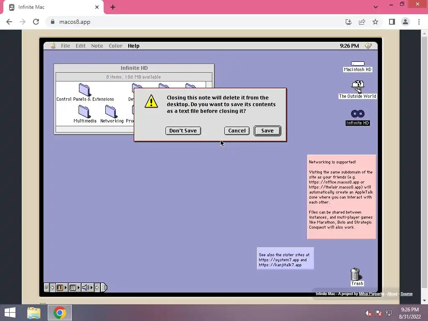This screenshot has width=428, height=321.
Task: Select the Control Panels & Extensions folder
Action: [x=85, y=93]
